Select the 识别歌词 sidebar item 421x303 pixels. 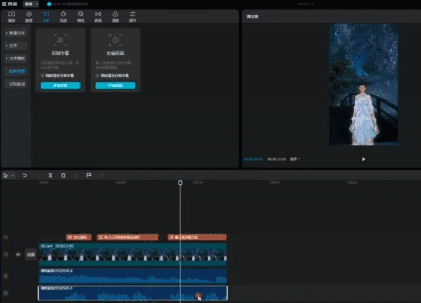(x=16, y=84)
